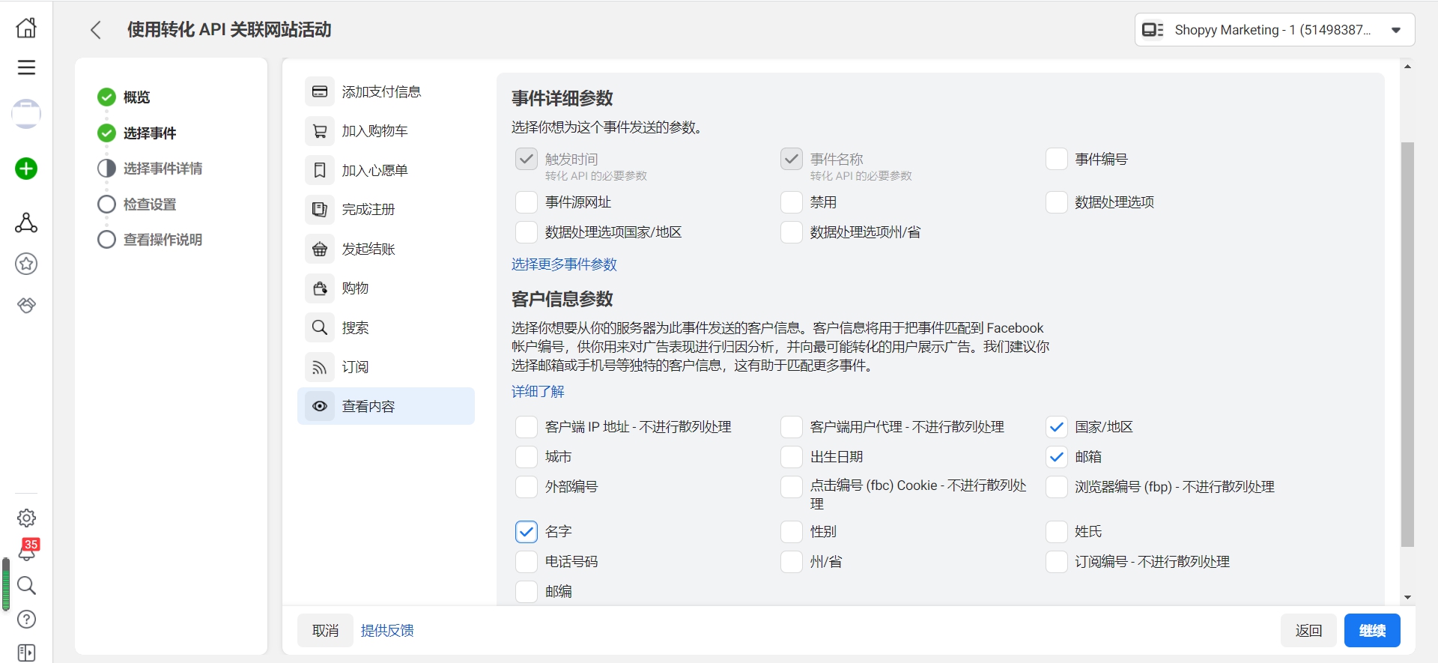This screenshot has width=1438, height=663.
Task: Click the help question mark icon
Action: 26,619
